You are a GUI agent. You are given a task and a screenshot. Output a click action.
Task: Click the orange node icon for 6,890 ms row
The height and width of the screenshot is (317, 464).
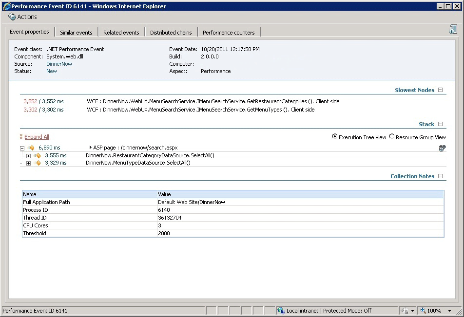[31, 148]
